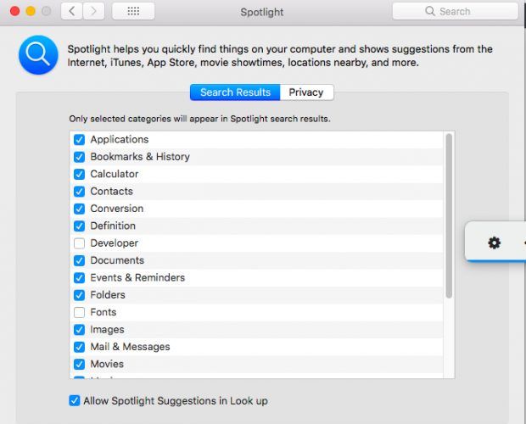The image size is (526, 424).
Task: Select the Events & Reminders label
Action: click(x=137, y=277)
